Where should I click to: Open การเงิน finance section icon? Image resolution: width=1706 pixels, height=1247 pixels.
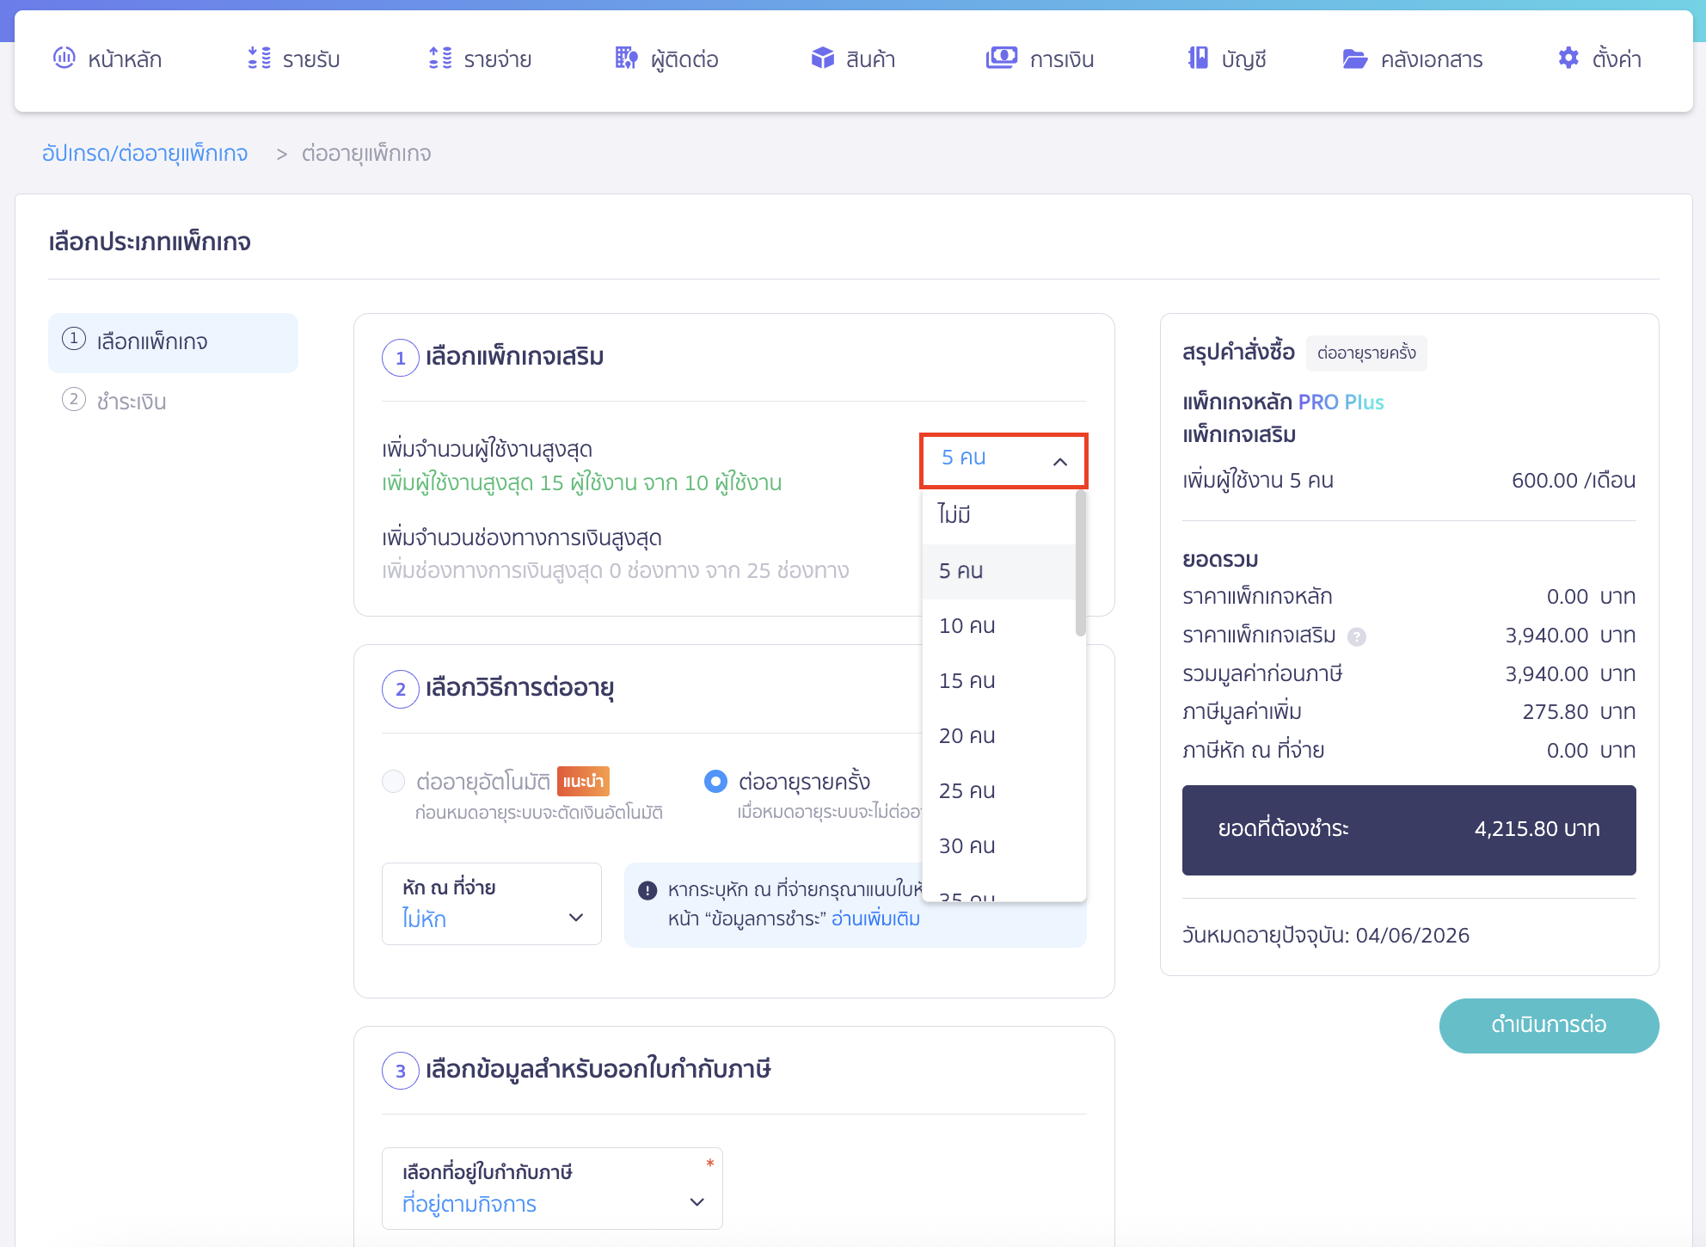click(1001, 58)
